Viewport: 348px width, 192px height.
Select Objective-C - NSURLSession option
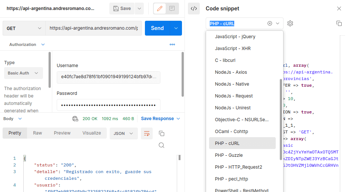[242, 120]
